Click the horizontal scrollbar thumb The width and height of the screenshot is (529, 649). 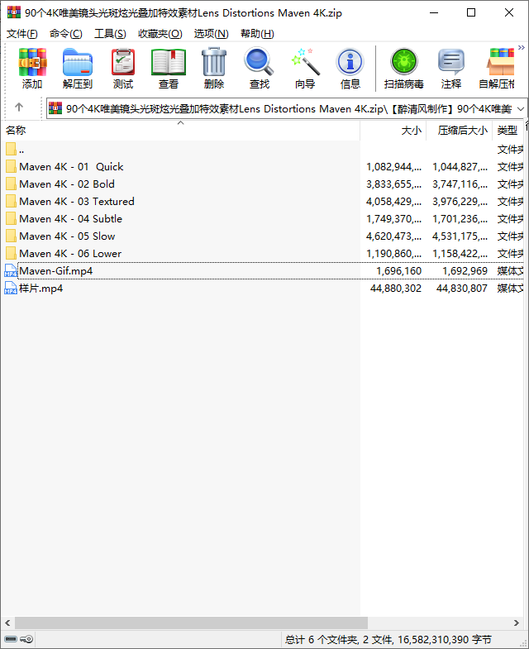[191, 623]
